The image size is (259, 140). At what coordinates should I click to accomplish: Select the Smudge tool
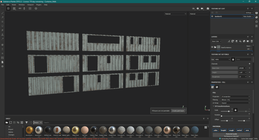3,30
